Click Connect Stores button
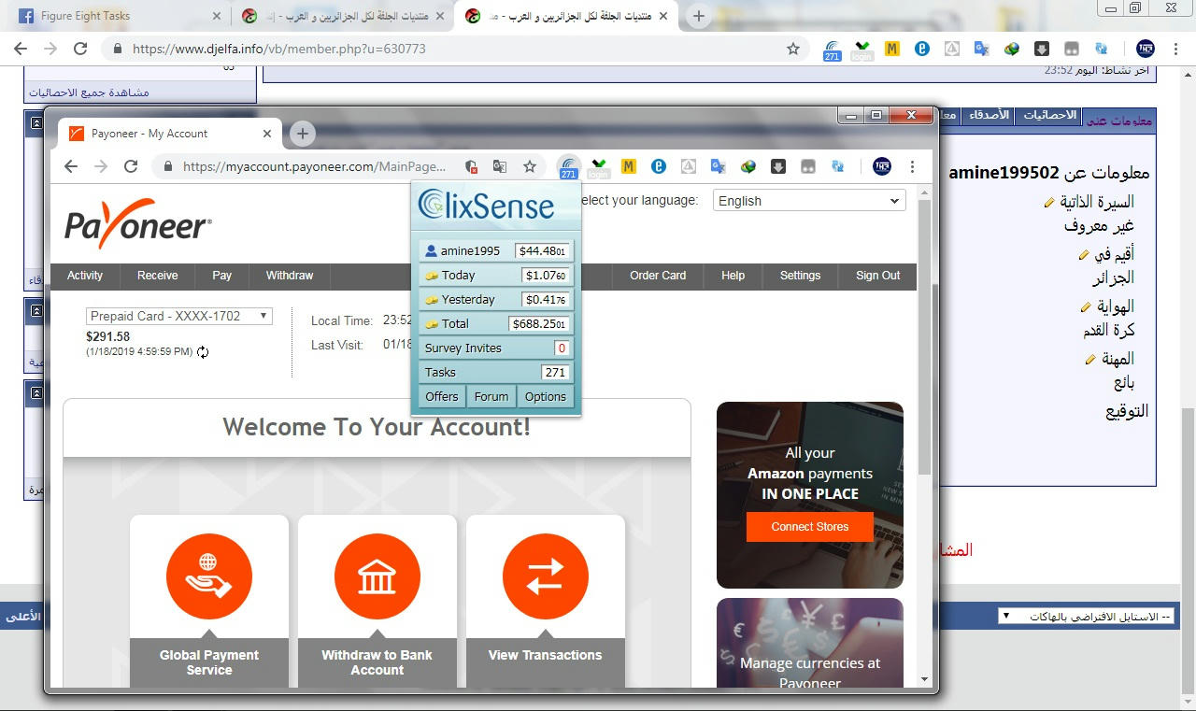This screenshot has width=1196, height=711. [810, 526]
